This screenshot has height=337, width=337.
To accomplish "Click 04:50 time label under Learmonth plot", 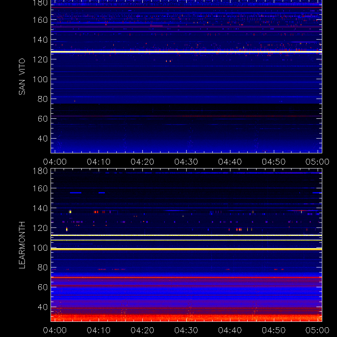I will [274, 330].
